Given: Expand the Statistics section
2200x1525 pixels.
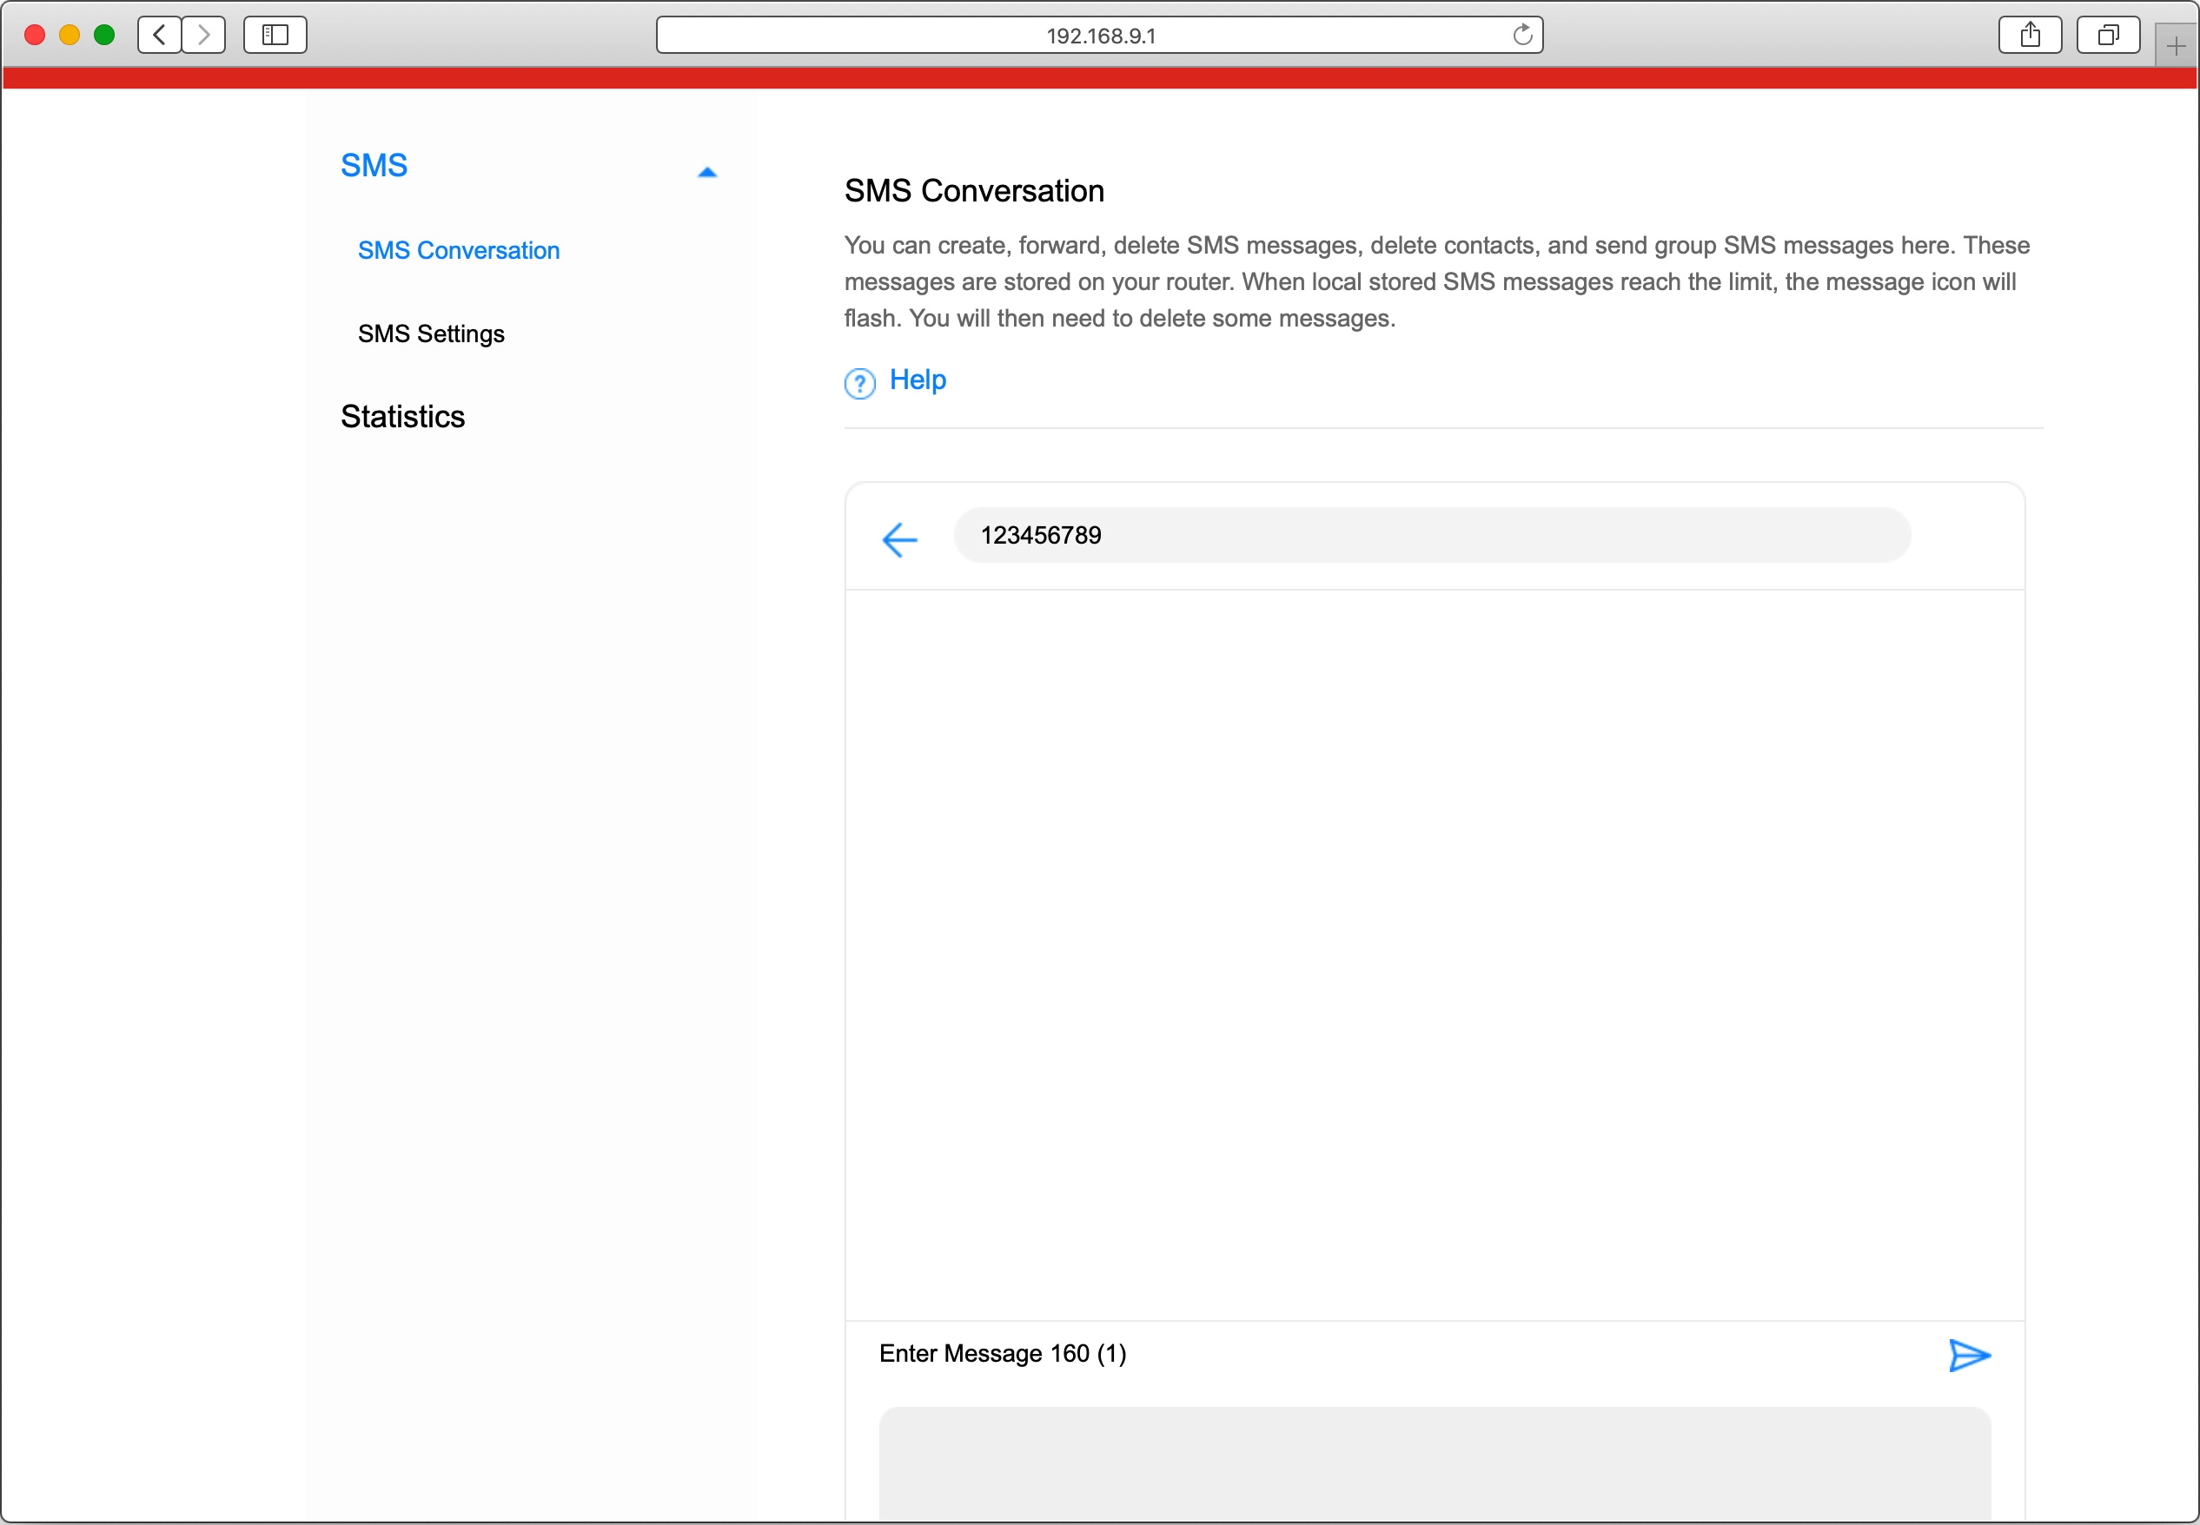Looking at the screenshot, I should coord(402,417).
